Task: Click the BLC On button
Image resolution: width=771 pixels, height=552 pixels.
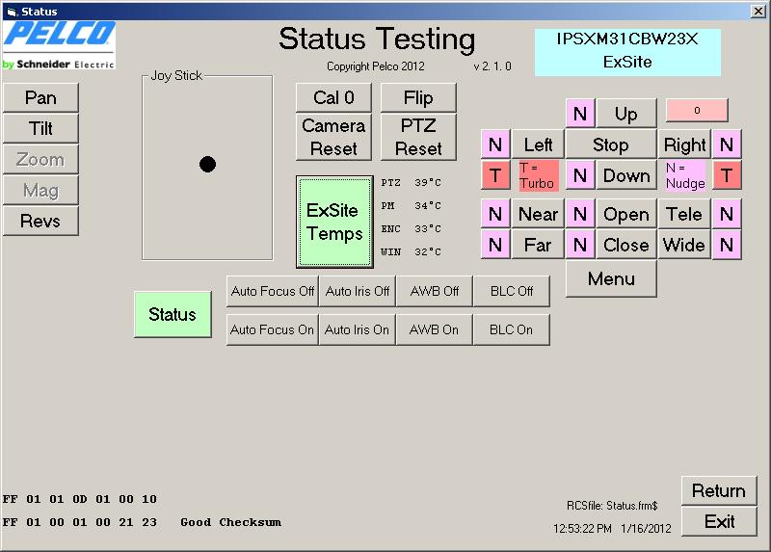Action: tap(512, 329)
